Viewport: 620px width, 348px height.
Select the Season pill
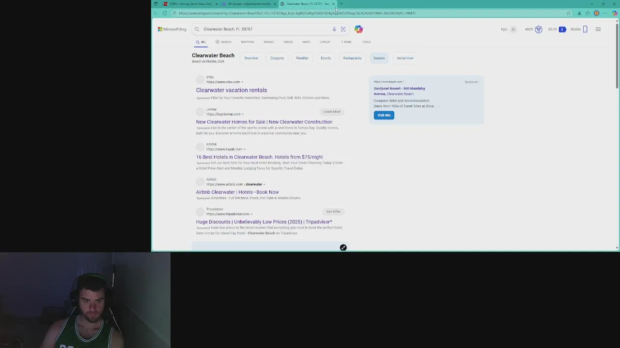[379, 58]
